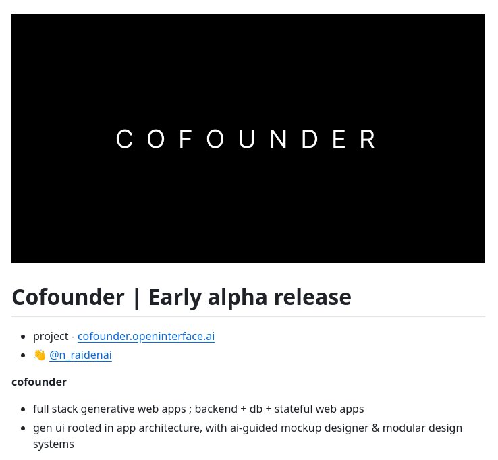Click the bold 'cofounder' subheading text

(39, 382)
